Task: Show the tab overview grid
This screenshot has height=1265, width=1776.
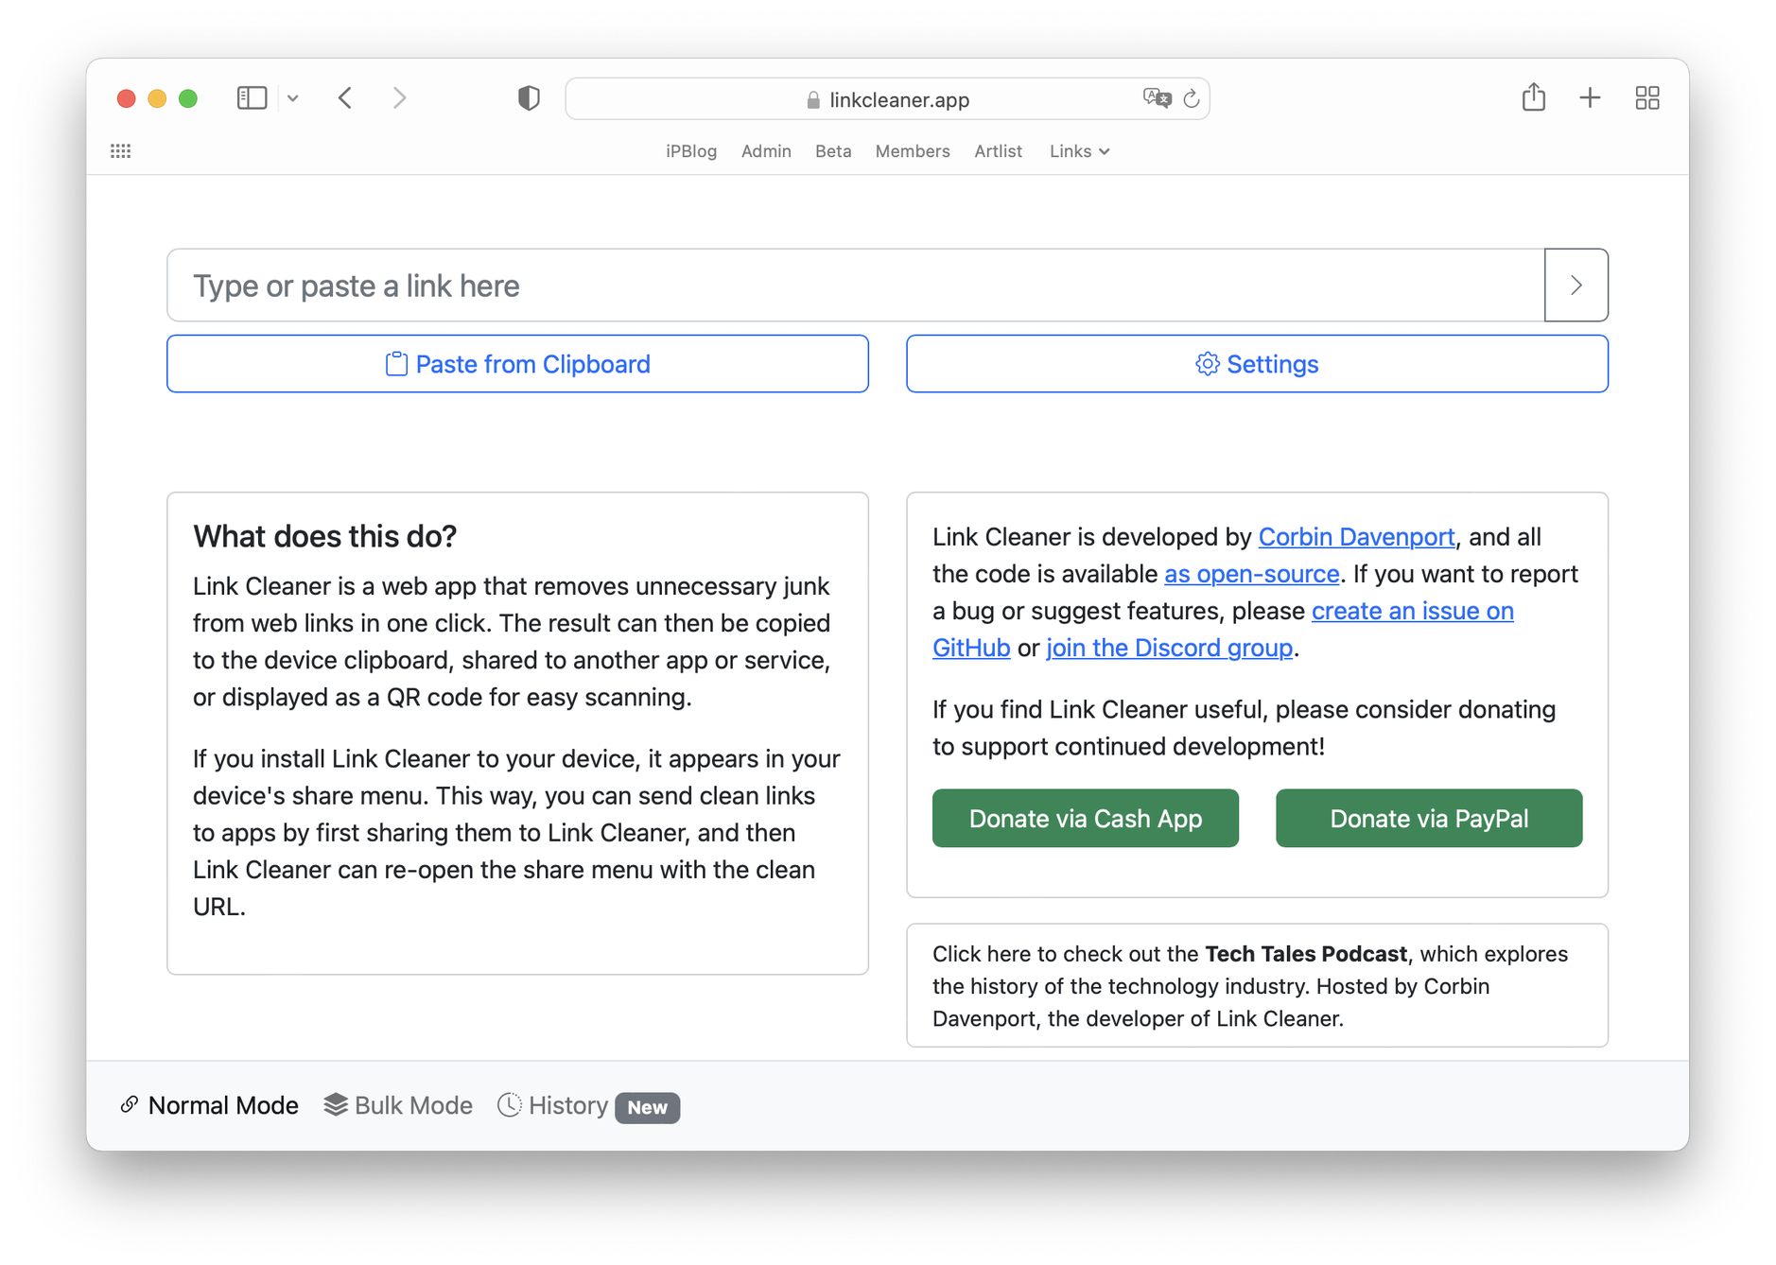Action: [x=1647, y=97]
